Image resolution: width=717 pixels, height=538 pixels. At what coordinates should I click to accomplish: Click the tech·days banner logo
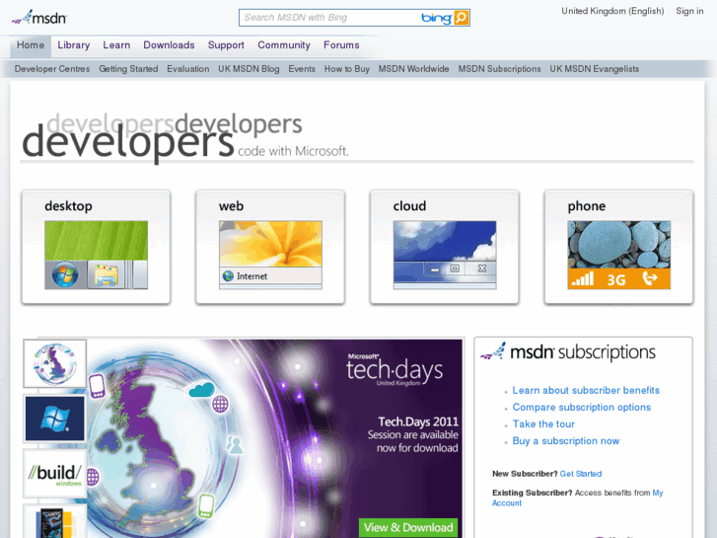[x=394, y=369]
